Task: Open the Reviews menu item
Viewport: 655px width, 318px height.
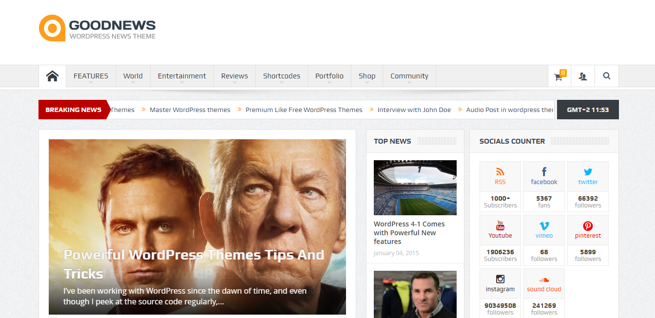Action: [234, 76]
